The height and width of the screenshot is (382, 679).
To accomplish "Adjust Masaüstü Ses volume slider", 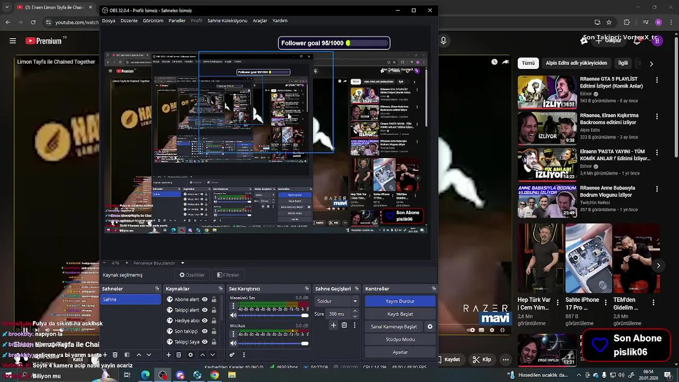I will 273,317.
